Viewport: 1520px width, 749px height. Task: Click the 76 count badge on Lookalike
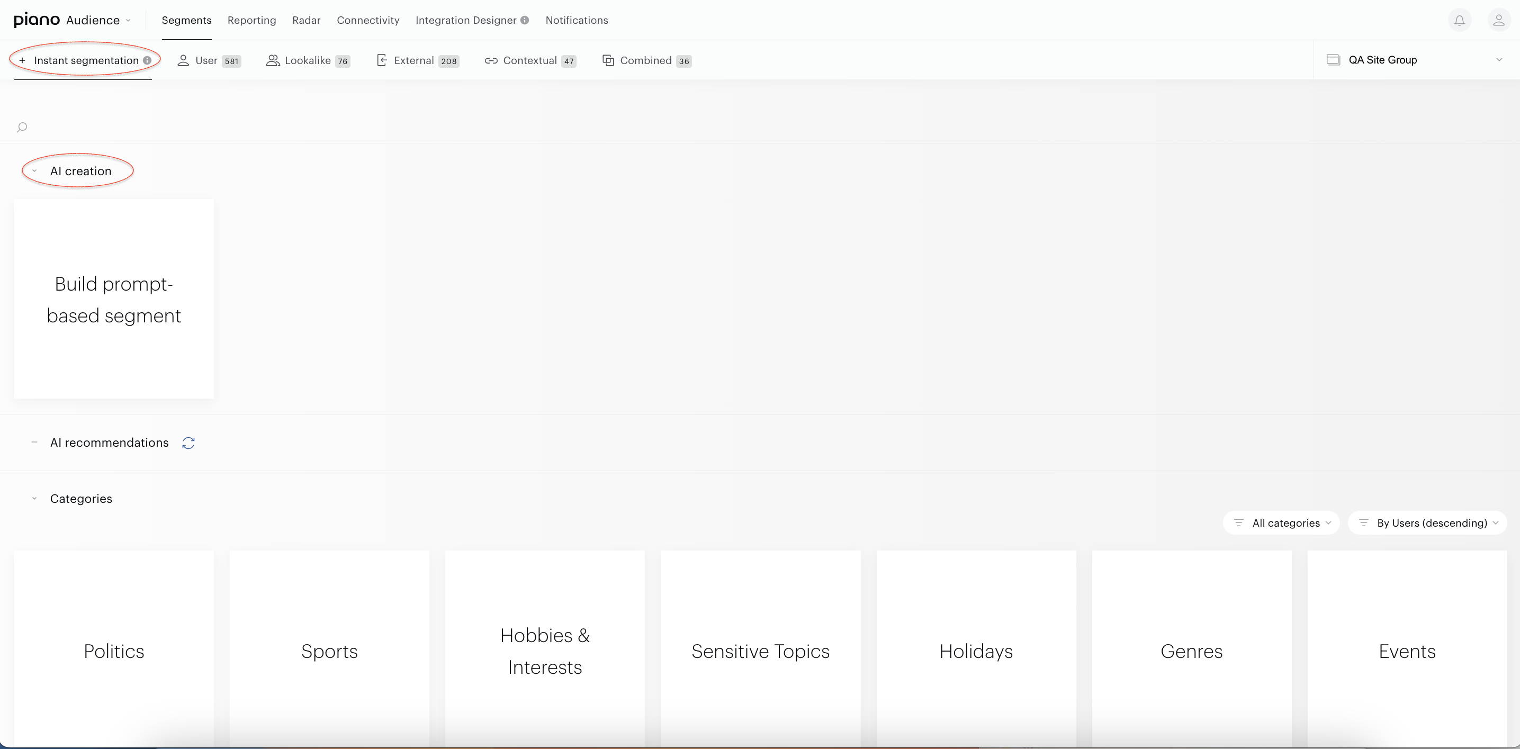[343, 61]
